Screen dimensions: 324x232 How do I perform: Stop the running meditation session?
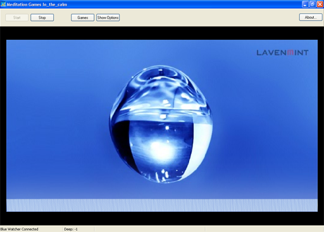[42, 18]
